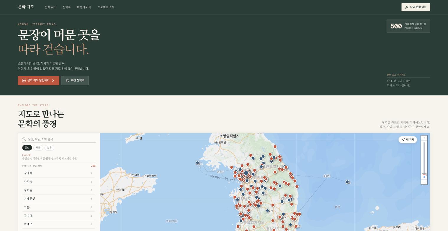Click the dark blue pin west of 인천 in sea
The width and height of the screenshot is (448, 231).
click(197, 163)
